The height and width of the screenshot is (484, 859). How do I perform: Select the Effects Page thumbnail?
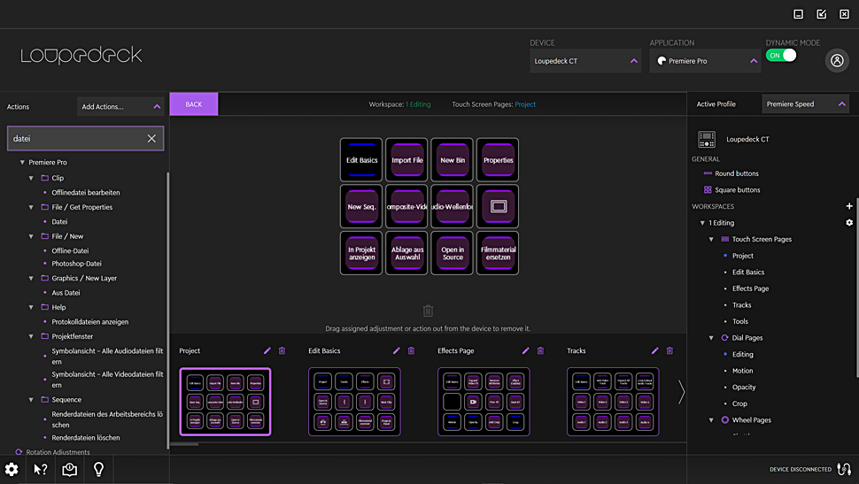click(x=484, y=402)
